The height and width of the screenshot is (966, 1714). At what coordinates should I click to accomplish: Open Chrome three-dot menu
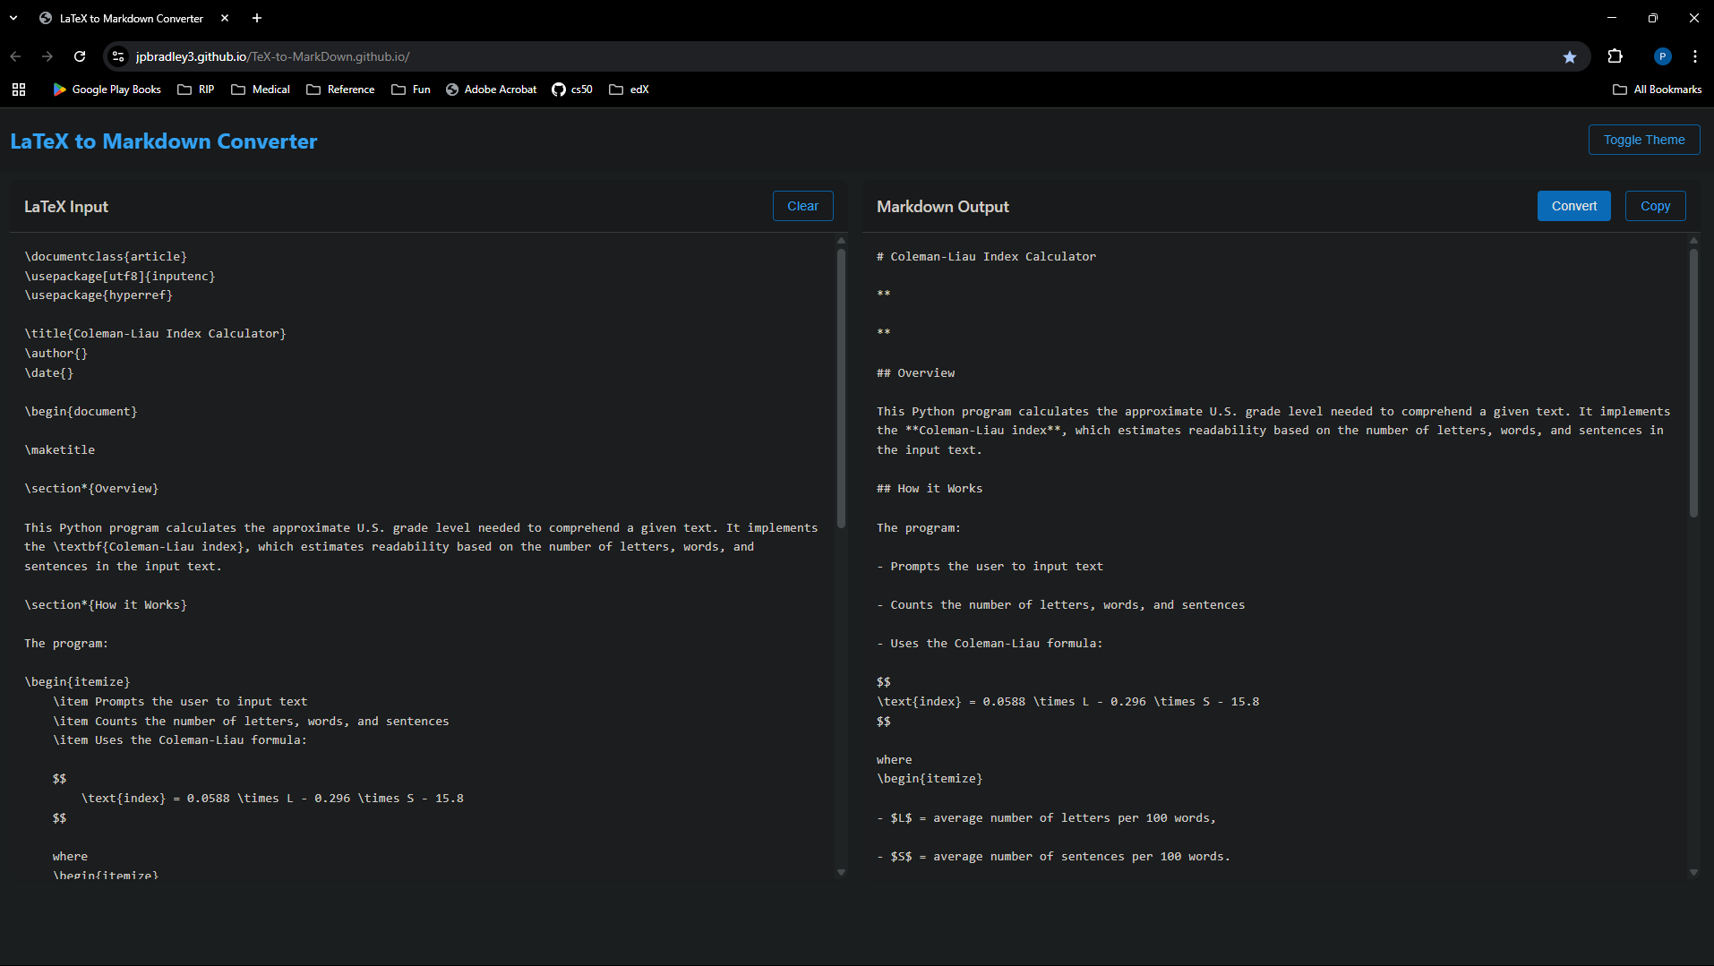[1695, 56]
